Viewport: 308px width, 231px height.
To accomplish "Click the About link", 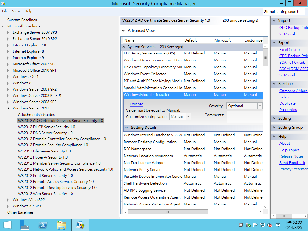I will (285, 143).
